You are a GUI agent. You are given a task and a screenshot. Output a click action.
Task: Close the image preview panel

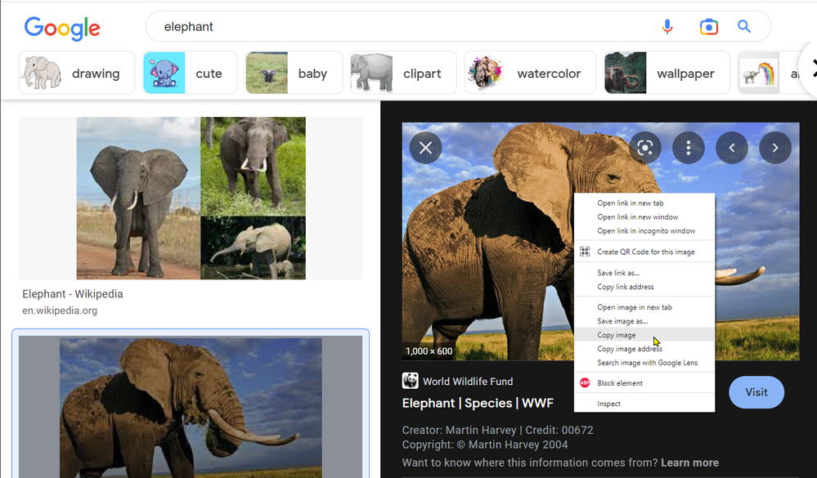click(x=426, y=148)
